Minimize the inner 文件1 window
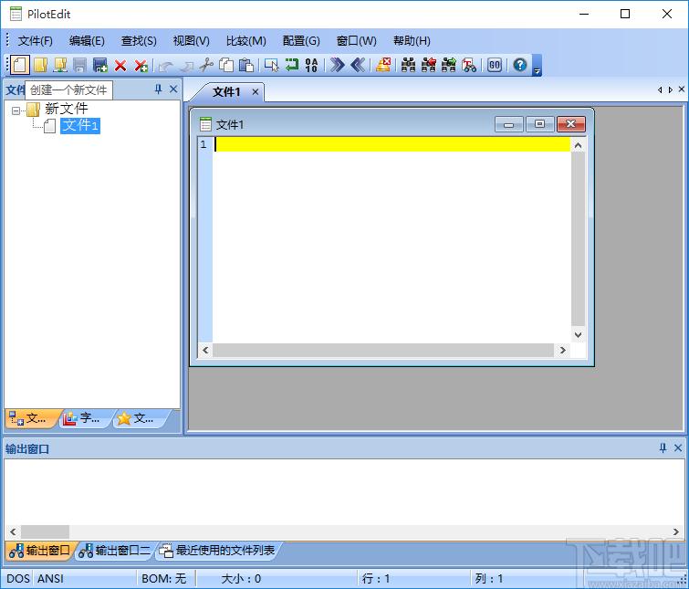689x589 pixels. click(x=509, y=124)
